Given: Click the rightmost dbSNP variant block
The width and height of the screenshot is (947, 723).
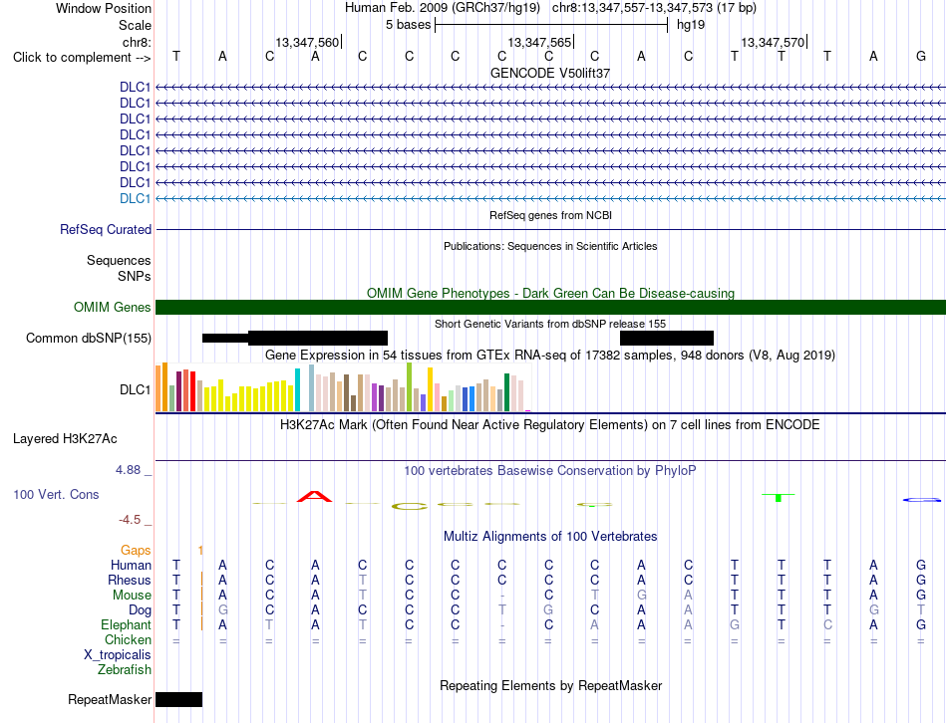Looking at the screenshot, I should [x=667, y=338].
